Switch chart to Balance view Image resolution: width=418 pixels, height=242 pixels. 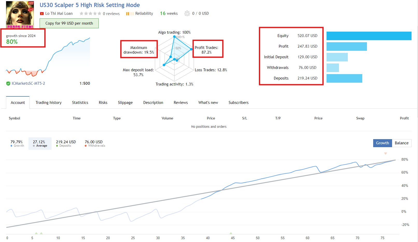(x=402, y=143)
